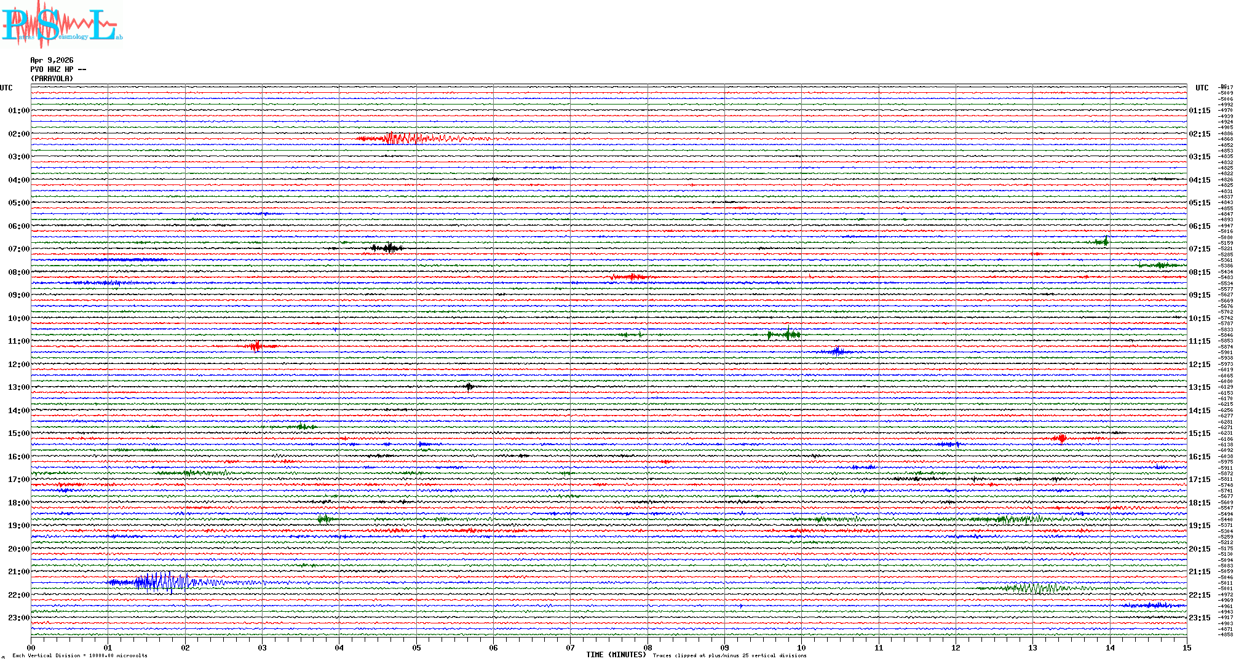This screenshot has width=1236, height=664.
Task: Click the UTC label at top right
Action: click(1202, 88)
